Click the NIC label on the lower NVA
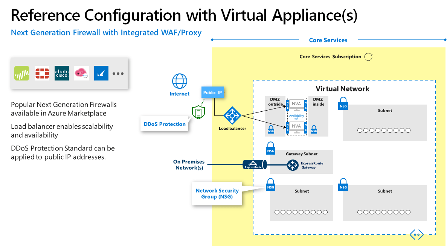The image size is (447, 246). tap(287, 127)
